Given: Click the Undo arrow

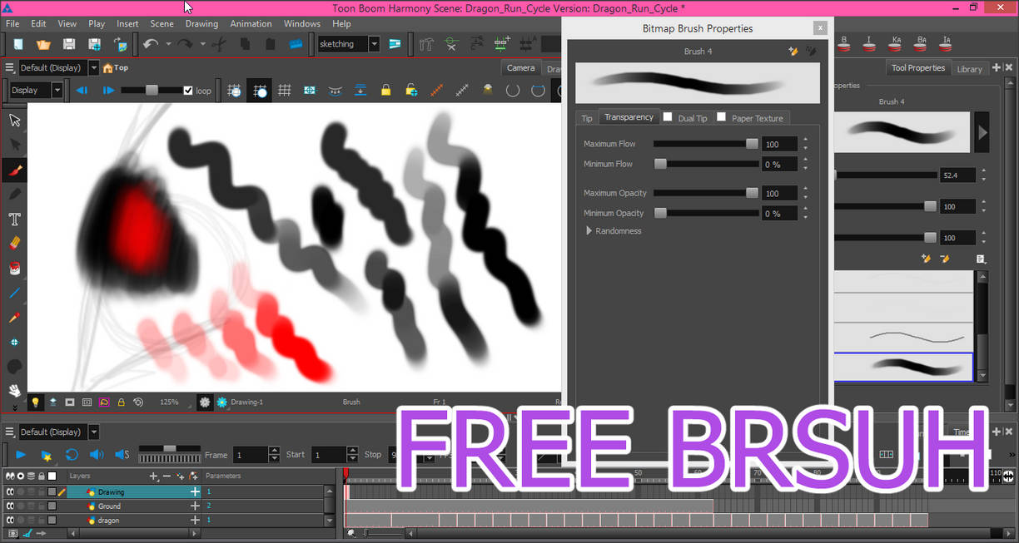Looking at the screenshot, I should (151, 43).
